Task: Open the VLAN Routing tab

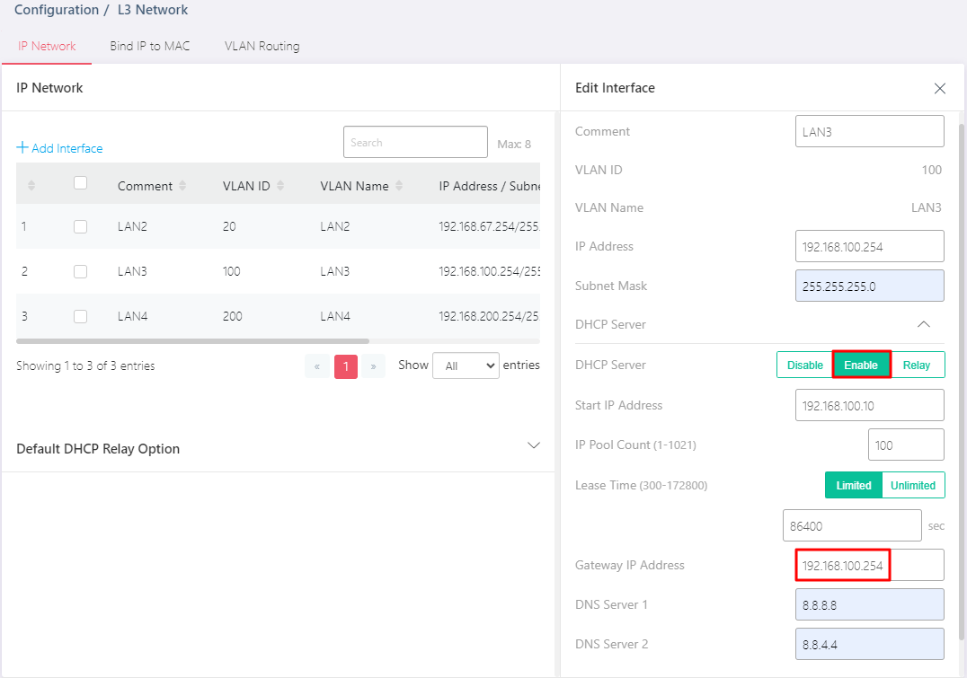Action: click(x=262, y=46)
